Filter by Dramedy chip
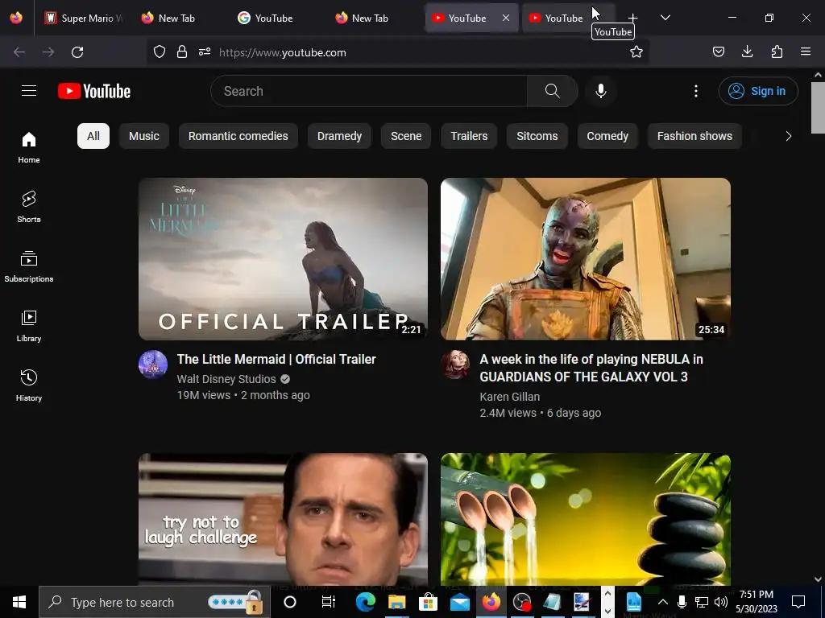Viewport: 825px width, 618px height. coord(339,136)
